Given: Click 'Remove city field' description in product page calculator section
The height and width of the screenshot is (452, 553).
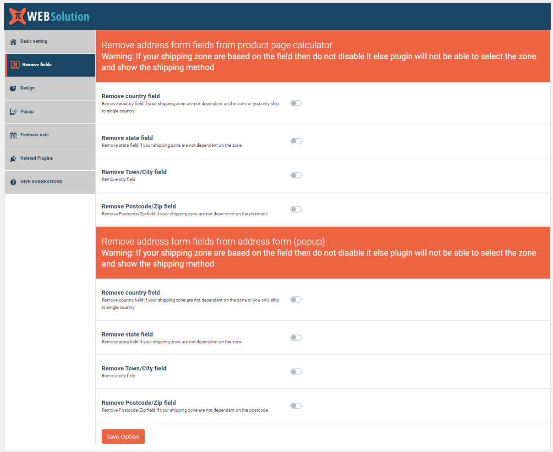Looking at the screenshot, I should (119, 179).
